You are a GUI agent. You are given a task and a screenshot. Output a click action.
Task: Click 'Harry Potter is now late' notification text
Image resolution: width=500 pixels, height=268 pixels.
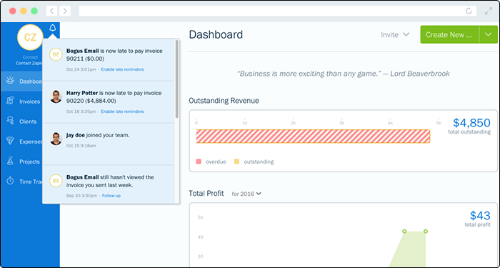coord(114,96)
